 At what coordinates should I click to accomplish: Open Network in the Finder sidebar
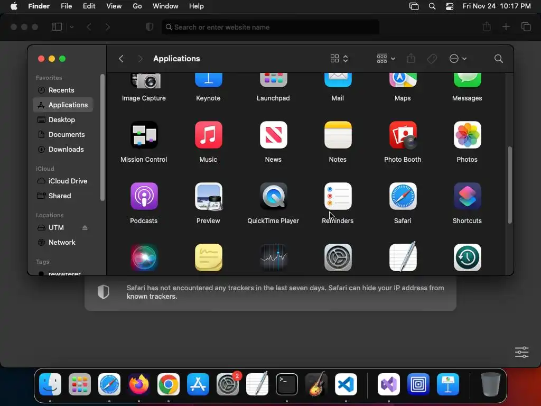coord(63,242)
